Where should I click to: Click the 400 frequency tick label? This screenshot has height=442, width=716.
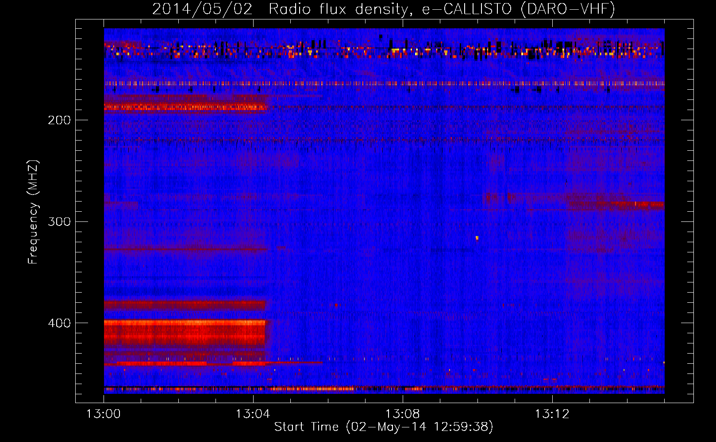click(59, 323)
